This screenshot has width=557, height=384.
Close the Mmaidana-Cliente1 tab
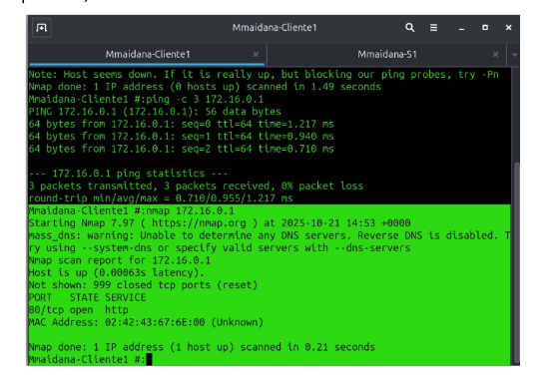(256, 54)
